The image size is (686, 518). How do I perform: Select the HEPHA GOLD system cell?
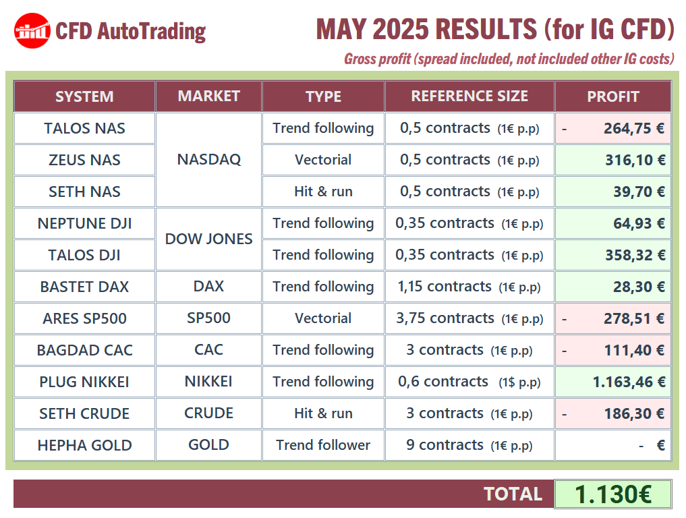click(x=84, y=445)
